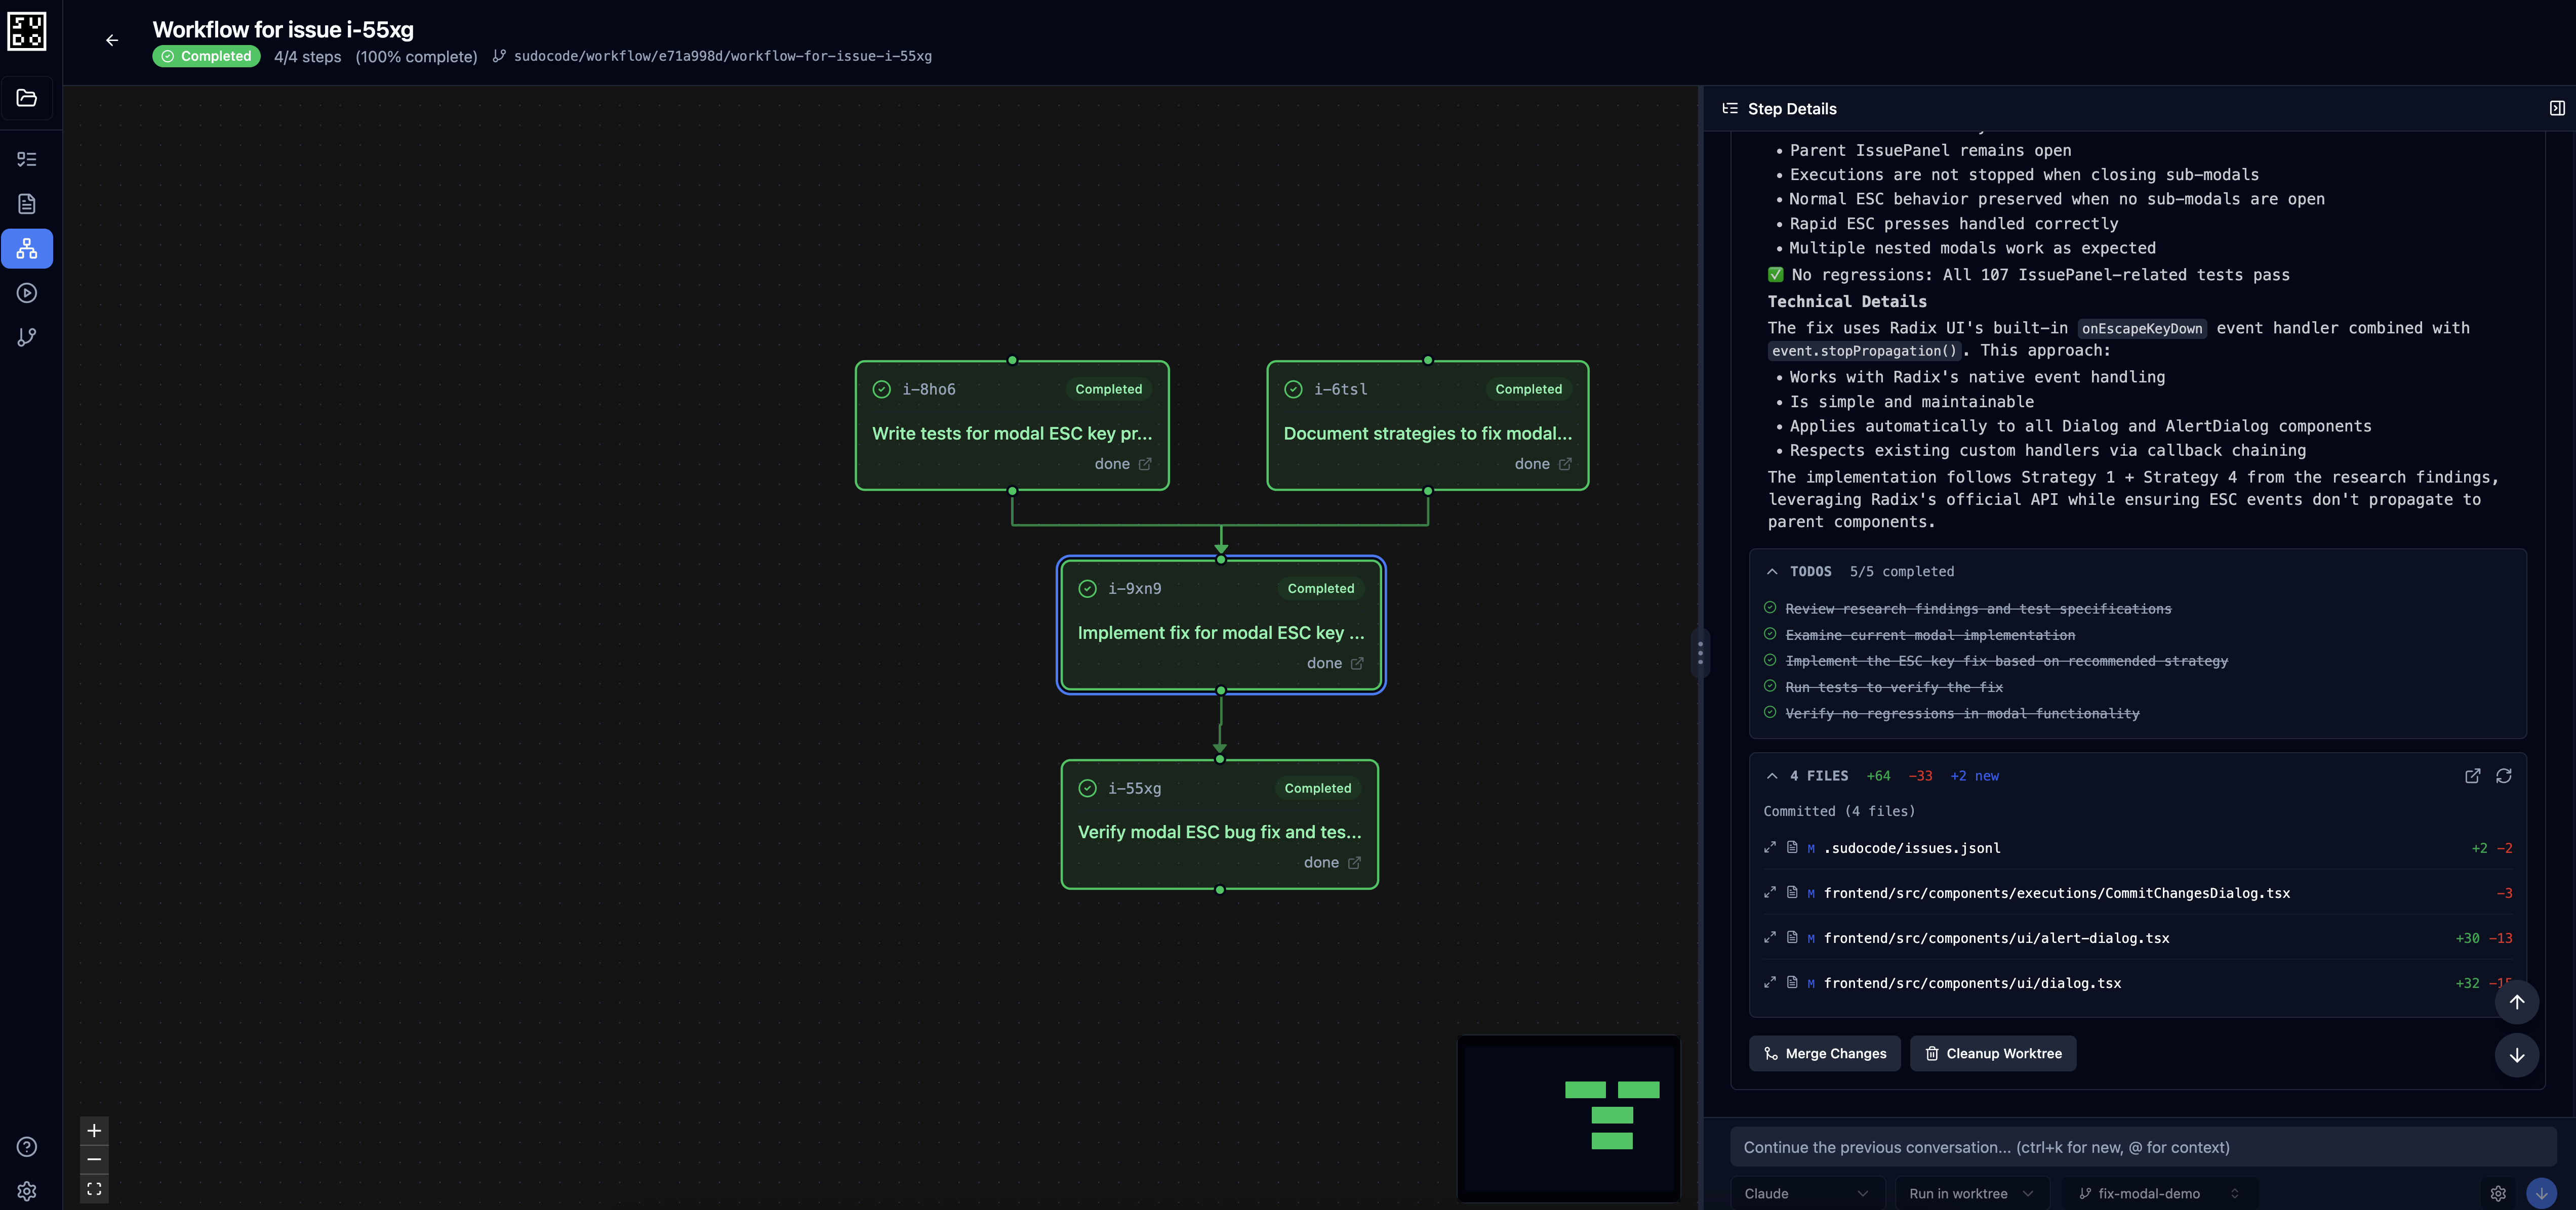
Task: Zoom into the canvas with the plus control
Action: coord(94,1130)
